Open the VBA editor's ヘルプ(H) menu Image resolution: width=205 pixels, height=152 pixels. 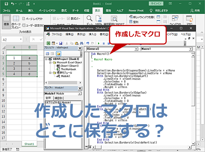click(x=186, y=34)
